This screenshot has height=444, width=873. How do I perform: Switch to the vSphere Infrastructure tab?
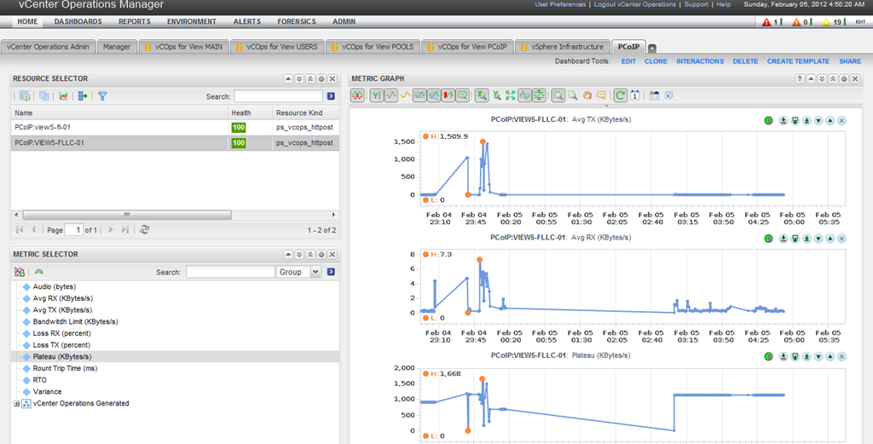pyautogui.click(x=563, y=47)
